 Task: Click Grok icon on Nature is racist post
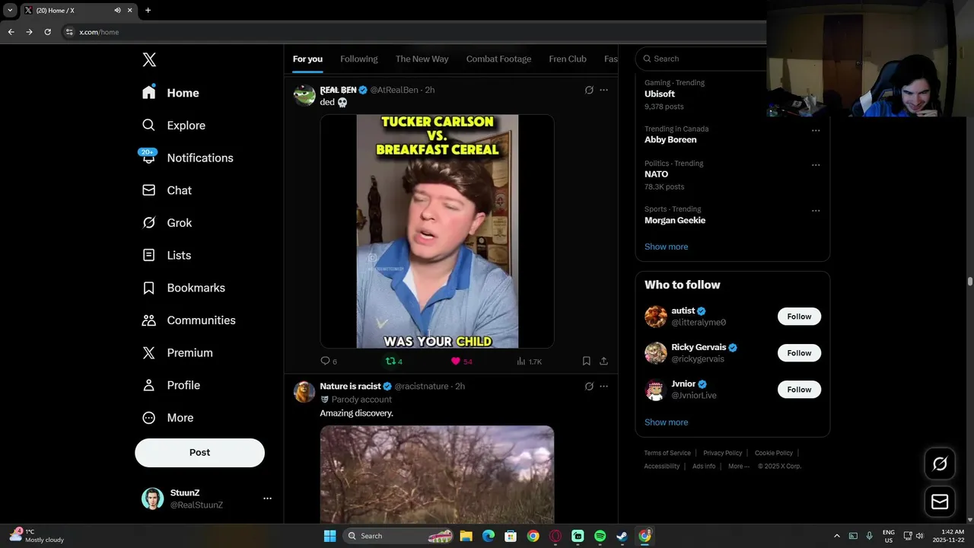589,386
